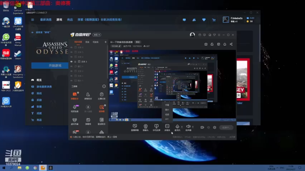Select 视频 from multimedia popup menu
Image resolution: width=305 pixels, height=171 pixels.
167,114
